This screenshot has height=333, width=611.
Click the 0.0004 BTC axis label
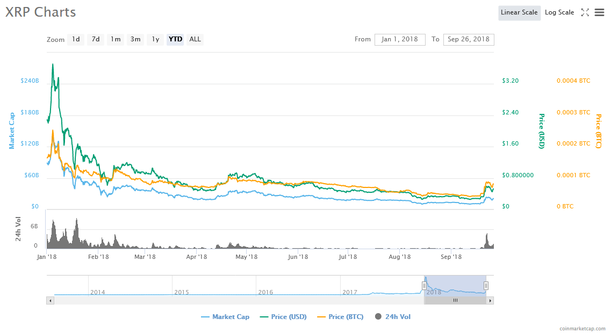(x=573, y=81)
